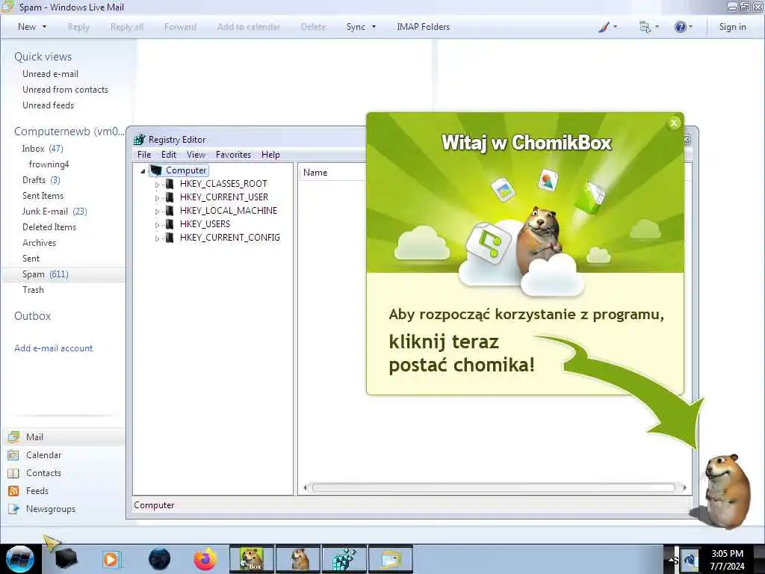This screenshot has height=574, width=765.
Task: Click the Mail envelope icon in navigation pane
Action: click(x=13, y=436)
